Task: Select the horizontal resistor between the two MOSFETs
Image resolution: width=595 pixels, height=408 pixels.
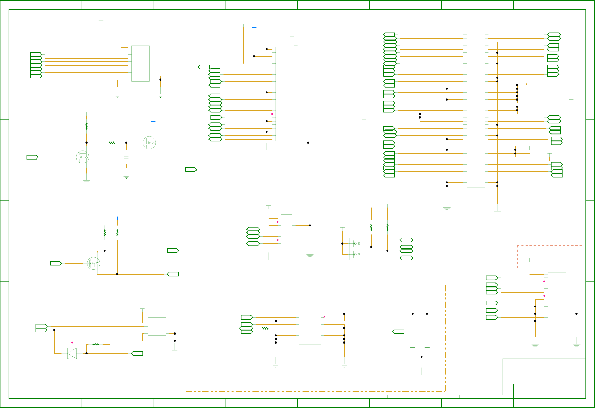Action: coord(112,143)
